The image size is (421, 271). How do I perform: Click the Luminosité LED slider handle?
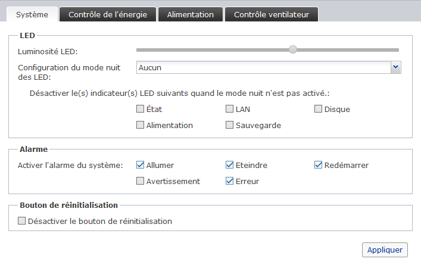[293, 49]
